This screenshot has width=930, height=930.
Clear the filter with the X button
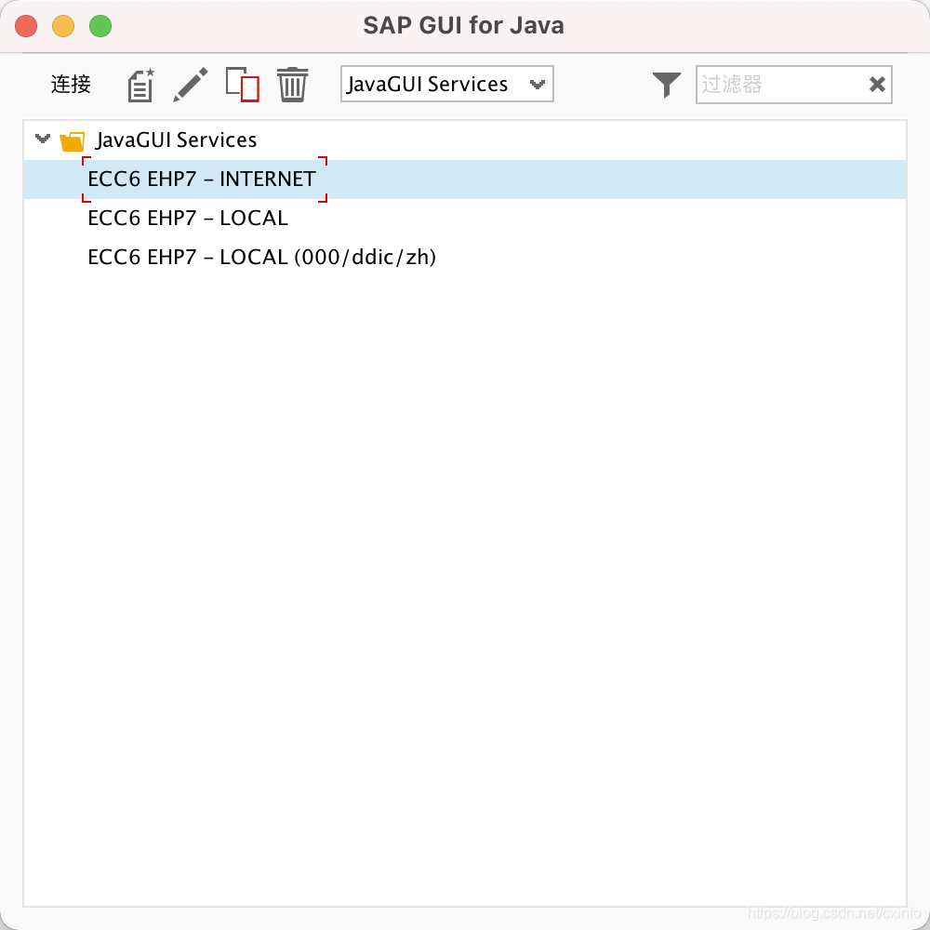pos(877,85)
